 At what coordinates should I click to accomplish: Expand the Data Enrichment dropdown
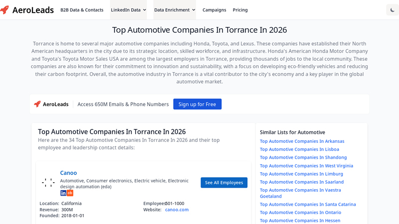click(175, 10)
